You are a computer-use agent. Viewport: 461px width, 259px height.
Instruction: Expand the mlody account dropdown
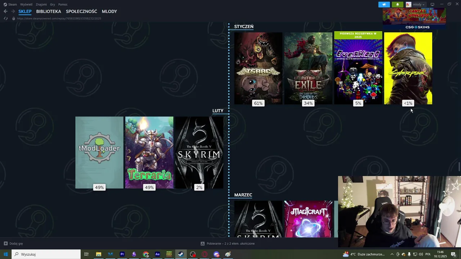pos(416,4)
